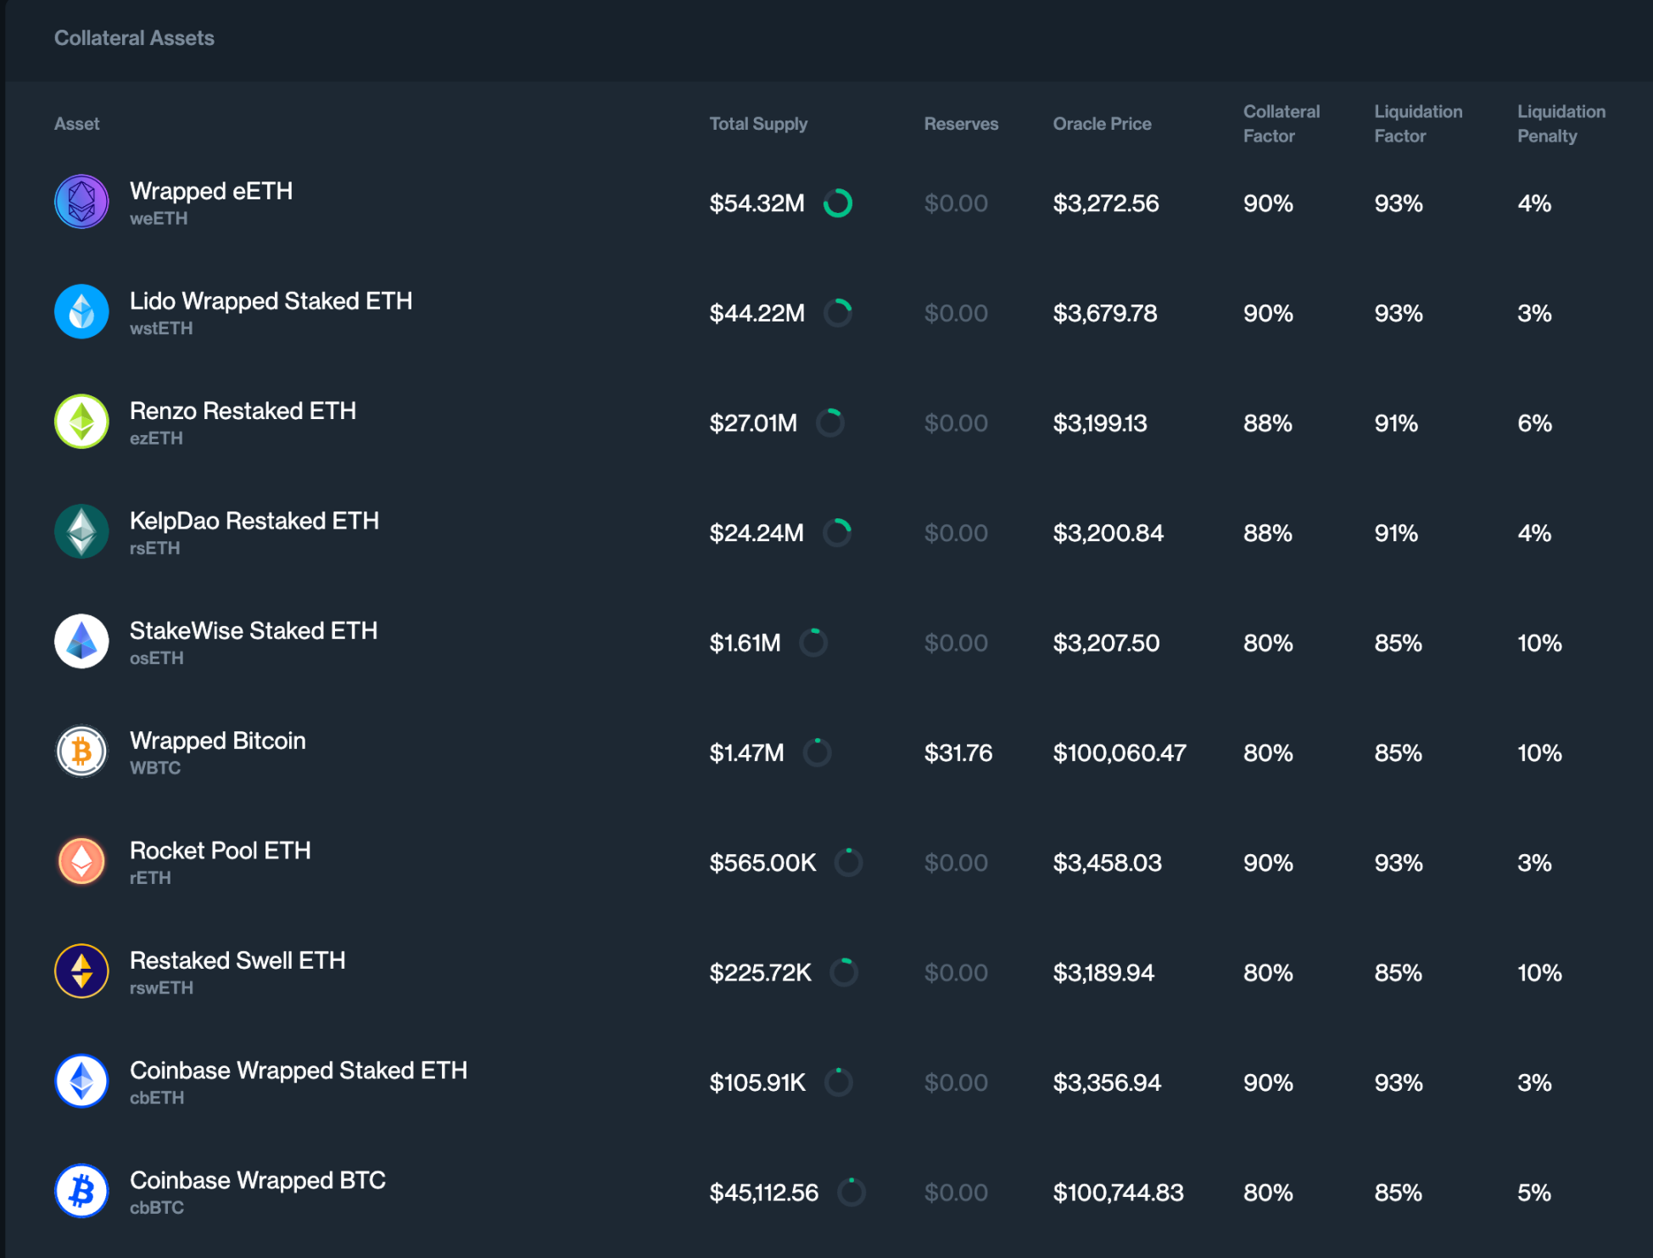
Task: Open KelpDao Restaked ETH asset name
Action: click(254, 521)
